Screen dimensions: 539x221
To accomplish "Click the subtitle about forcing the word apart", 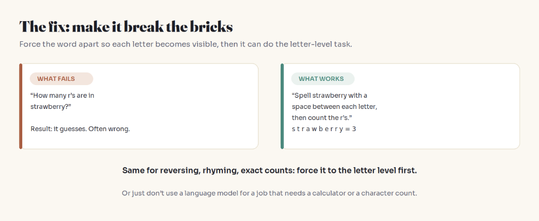I will click(x=186, y=44).
